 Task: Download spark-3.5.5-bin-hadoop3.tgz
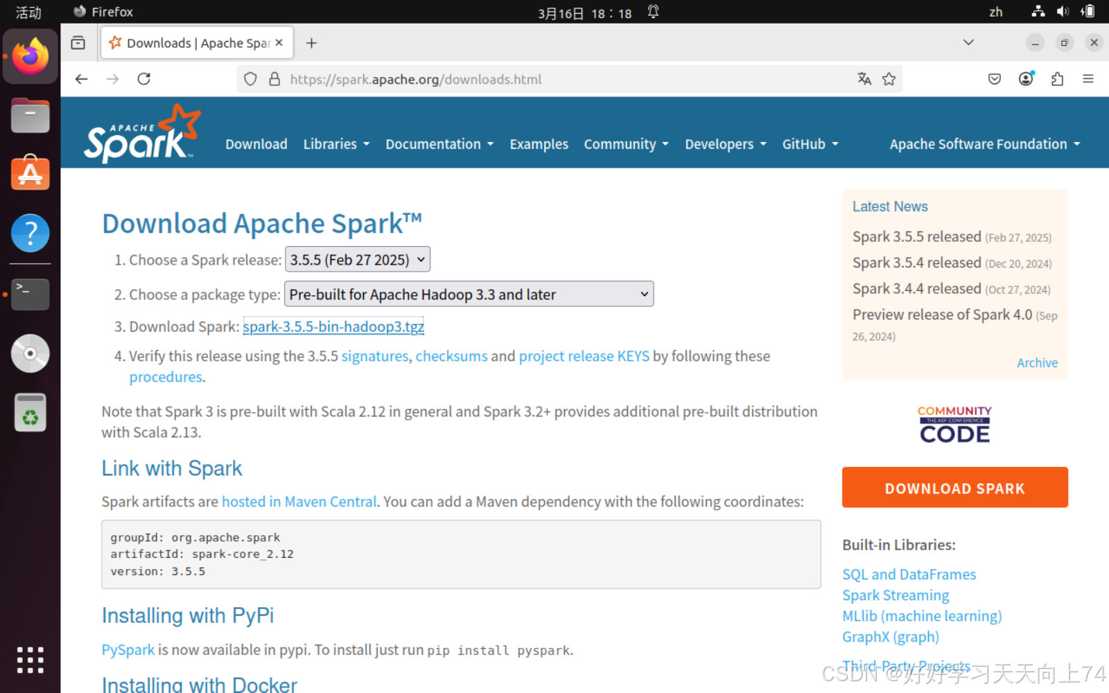pos(333,326)
